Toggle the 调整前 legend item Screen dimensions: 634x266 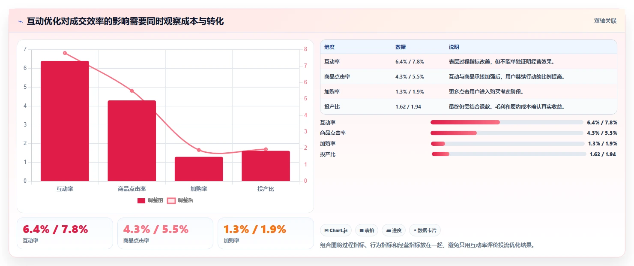point(150,200)
